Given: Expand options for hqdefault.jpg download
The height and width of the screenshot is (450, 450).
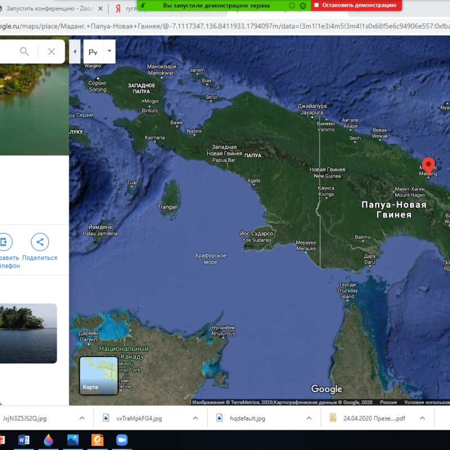Looking at the screenshot, I should (309, 418).
